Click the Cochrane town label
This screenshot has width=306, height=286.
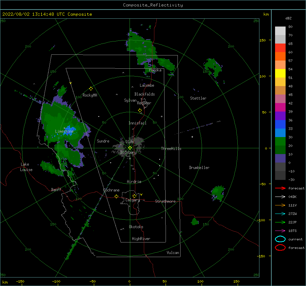coord(111,190)
